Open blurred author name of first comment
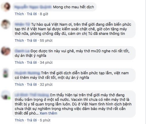 (x=33, y=7)
